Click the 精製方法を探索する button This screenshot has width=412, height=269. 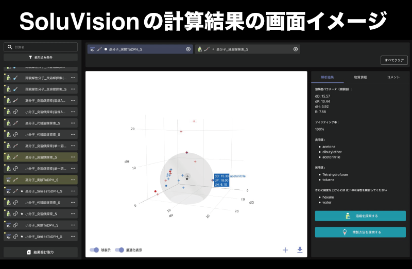pyautogui.click(x=360, y=232)
